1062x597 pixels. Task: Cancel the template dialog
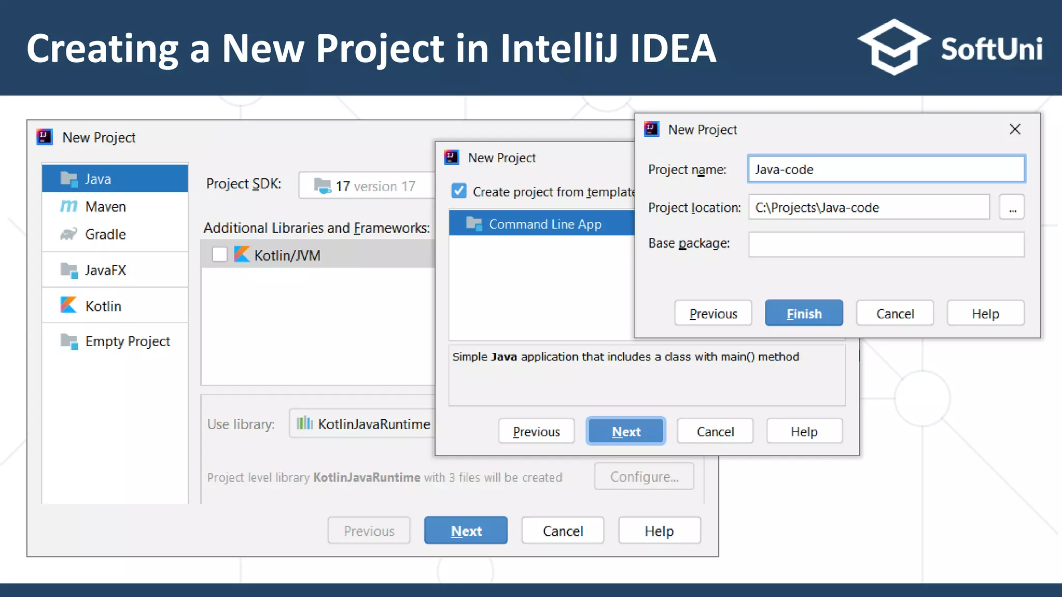pyautogui.click(x=715, y=431)
